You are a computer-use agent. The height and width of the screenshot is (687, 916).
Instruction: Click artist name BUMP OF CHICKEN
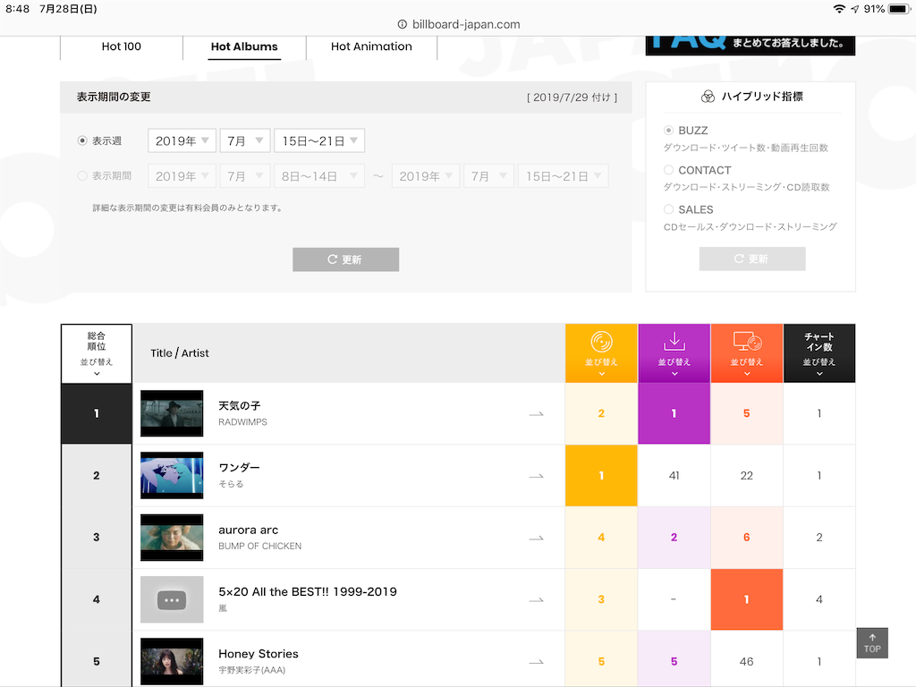(x=260, y=546)
